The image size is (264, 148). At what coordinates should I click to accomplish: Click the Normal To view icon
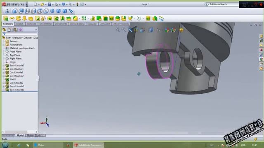click(7, 11)
